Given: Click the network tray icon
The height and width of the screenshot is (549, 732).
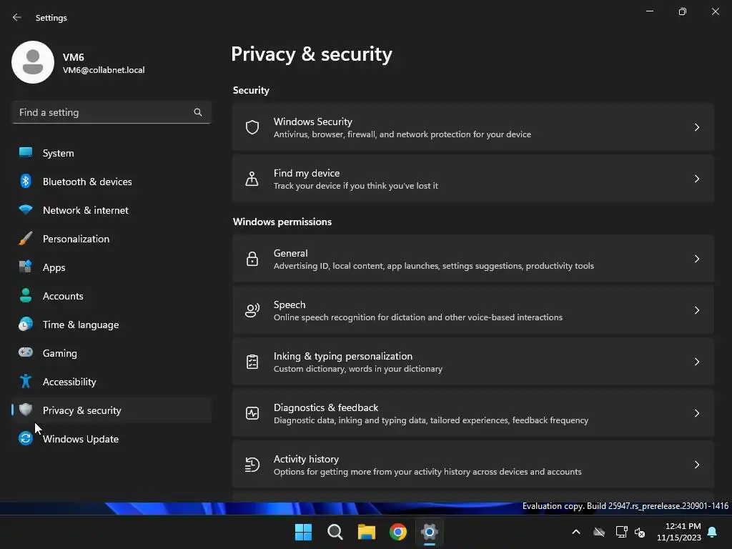Looking at the screenshot, I should (621, 532).
